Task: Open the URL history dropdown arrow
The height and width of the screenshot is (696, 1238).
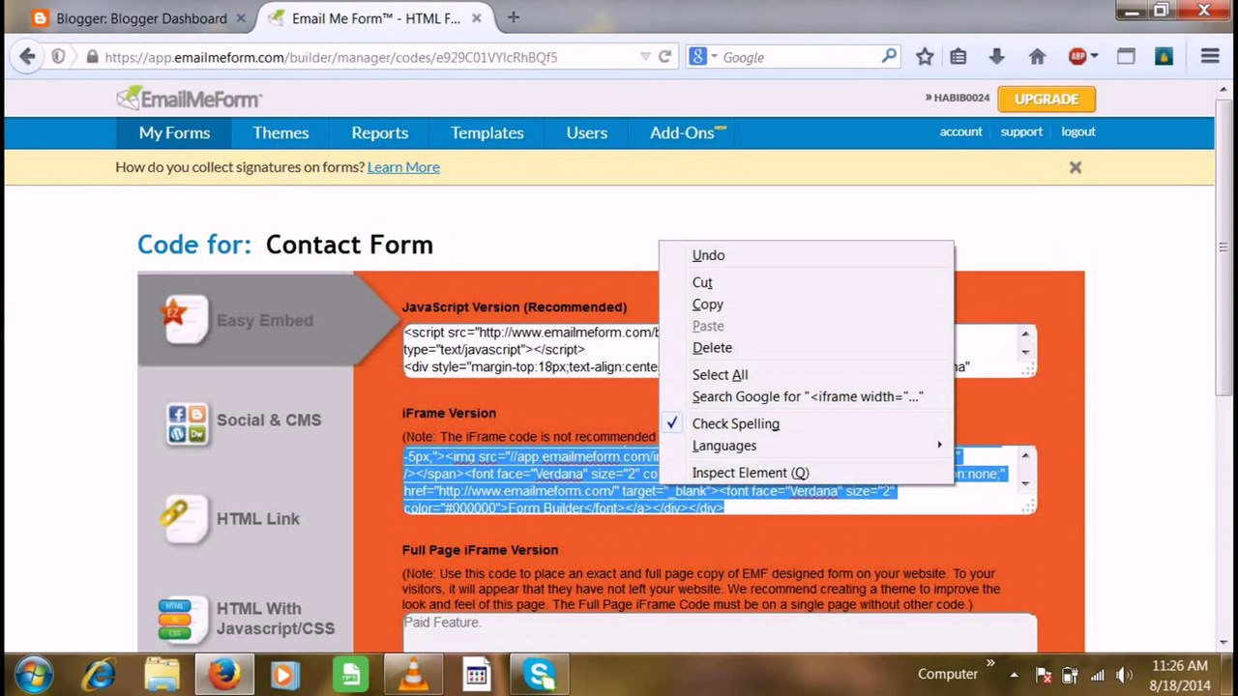Action: click(x=645, y=57)
